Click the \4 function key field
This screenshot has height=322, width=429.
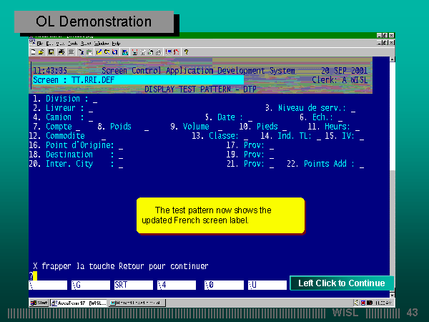[x=176, y=285]
